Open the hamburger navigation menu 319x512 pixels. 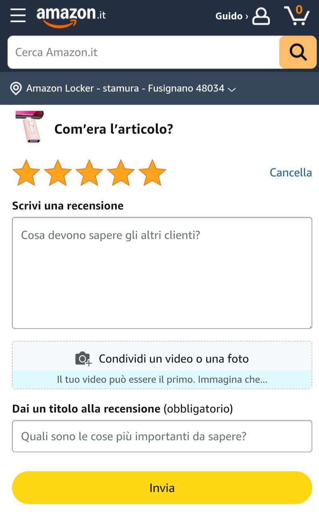coord(18,15)
